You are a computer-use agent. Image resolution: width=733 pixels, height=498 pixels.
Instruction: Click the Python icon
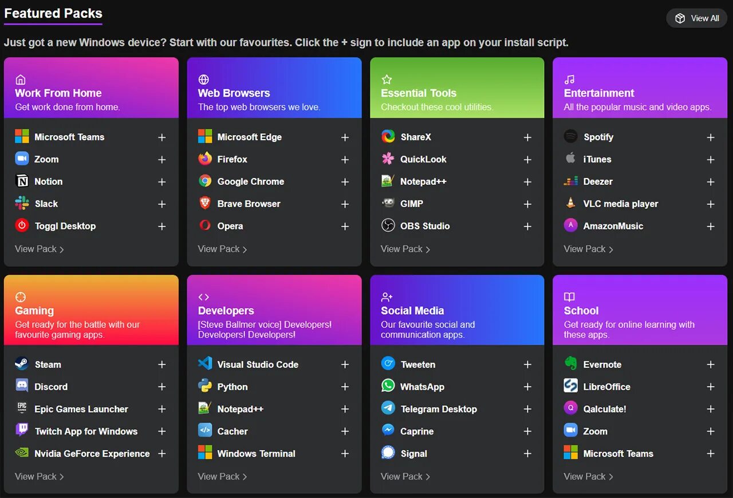tap(205, 386)
